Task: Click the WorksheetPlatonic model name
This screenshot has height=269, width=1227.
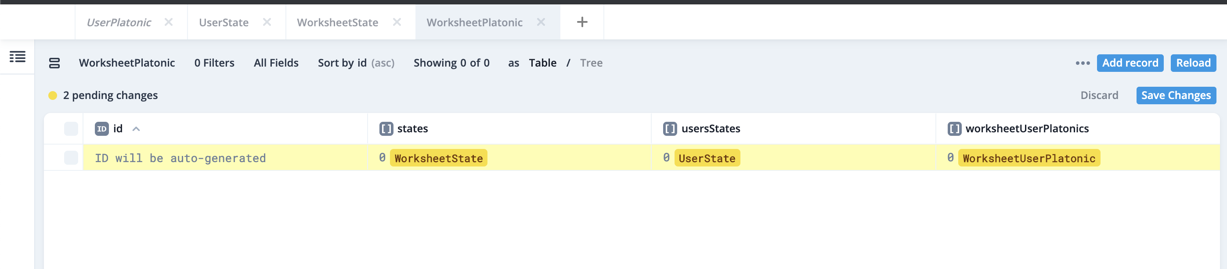Action: click(127, 63)
